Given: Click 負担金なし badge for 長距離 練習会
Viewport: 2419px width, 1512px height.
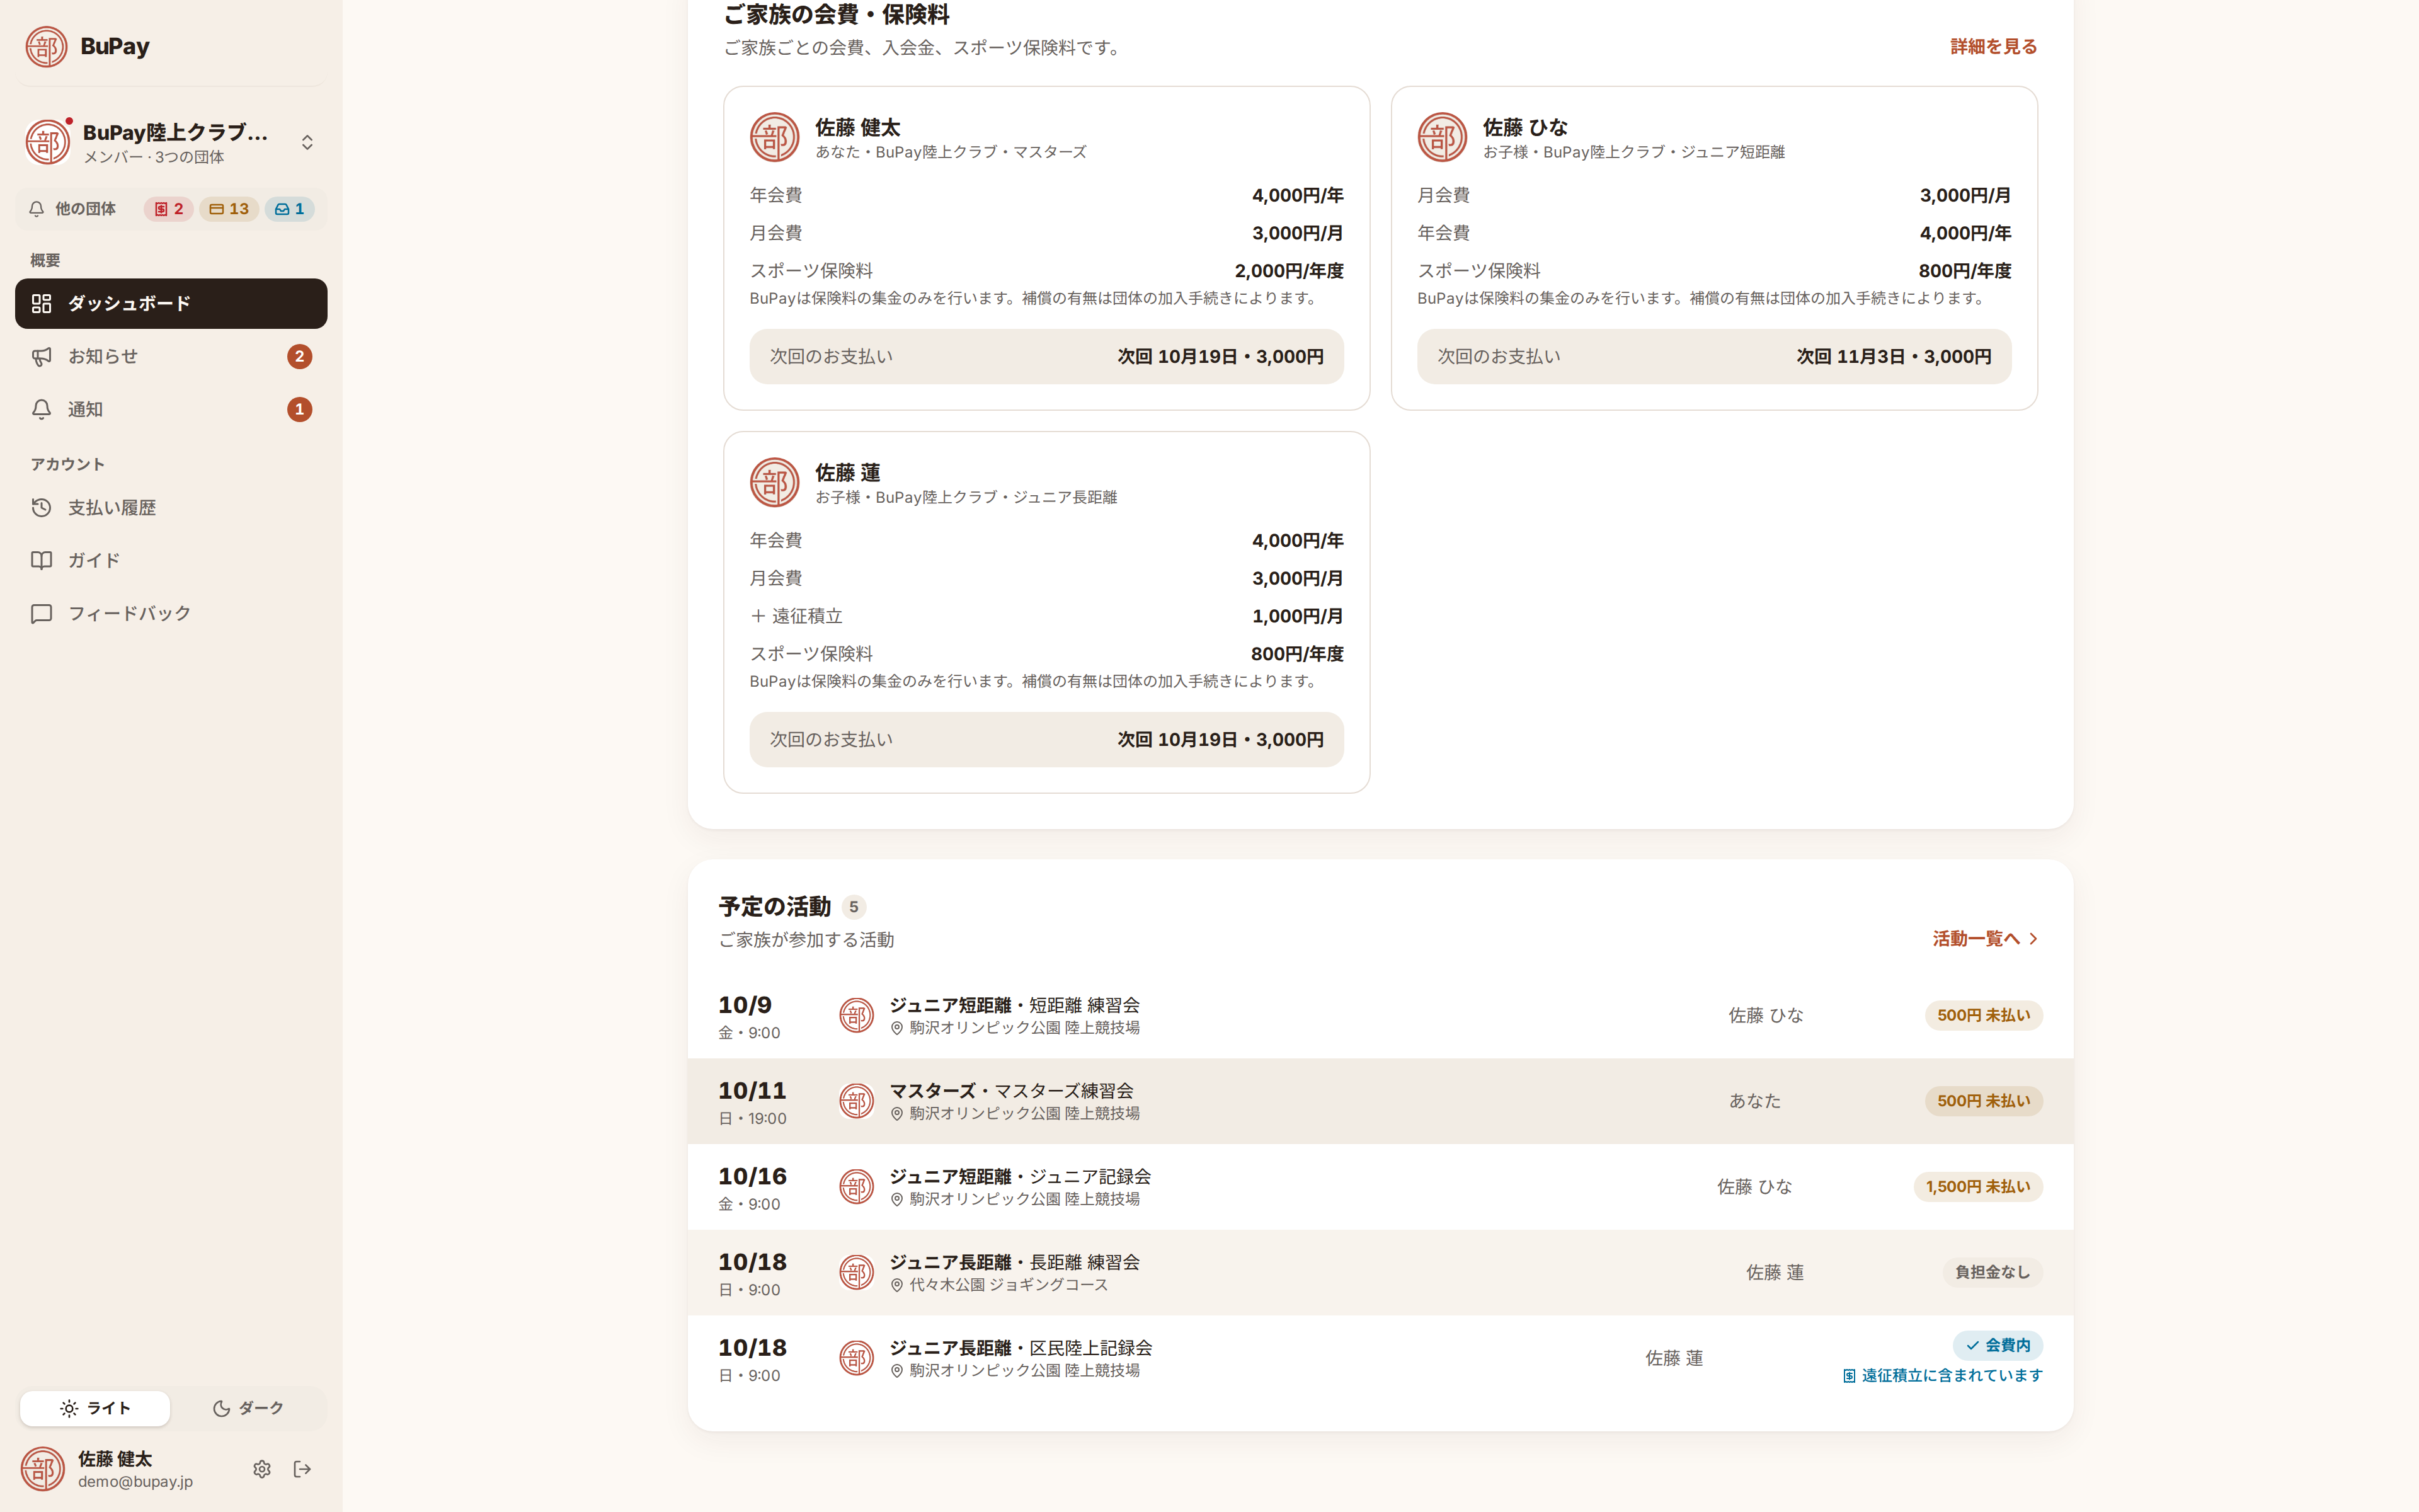Looking at the screenshot, I should coord(1992,1272).
